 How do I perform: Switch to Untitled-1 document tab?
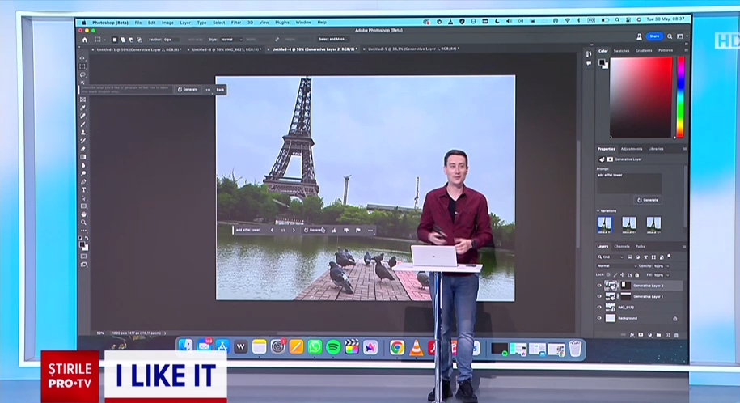[x=137, y=49]
